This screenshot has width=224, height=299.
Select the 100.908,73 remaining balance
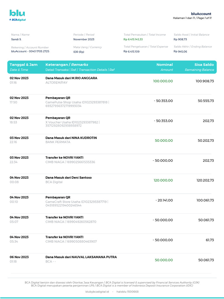click(204, 81)
